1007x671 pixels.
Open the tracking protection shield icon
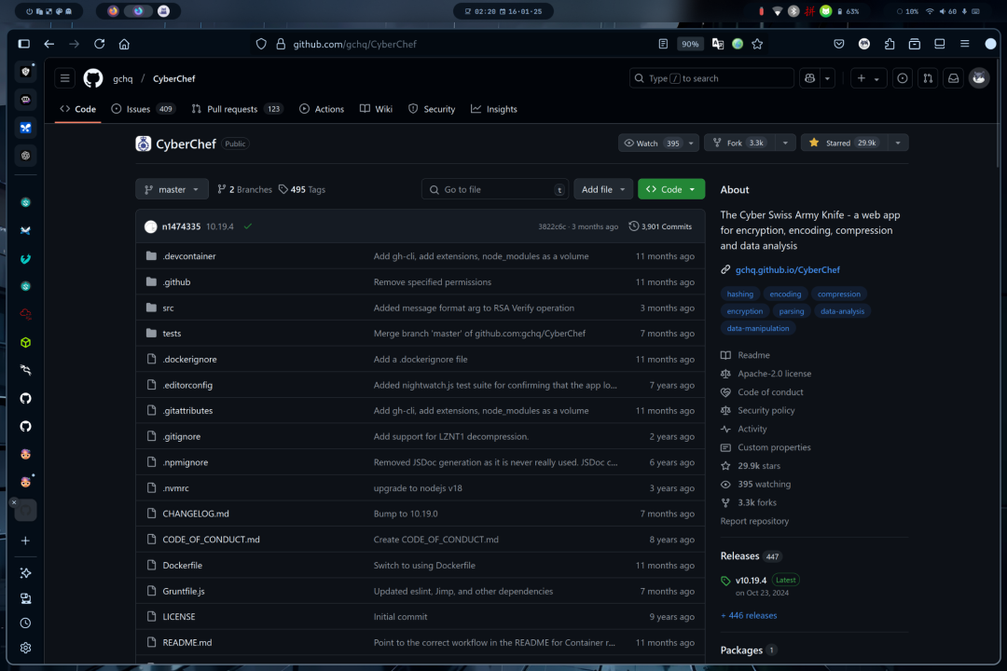coord(261,44)
